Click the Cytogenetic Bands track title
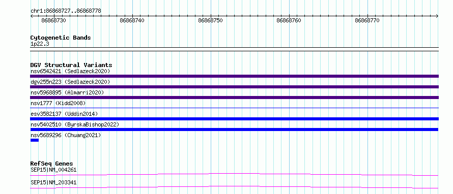 (x=61, y=38)
